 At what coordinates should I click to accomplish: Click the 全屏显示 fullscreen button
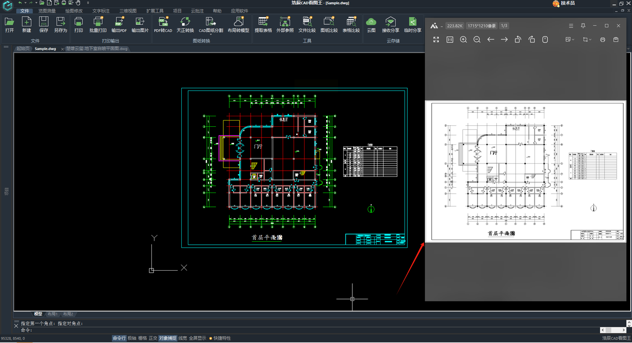197,338
